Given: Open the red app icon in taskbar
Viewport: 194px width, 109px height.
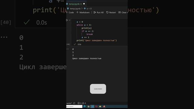Looking at the screenshot, I should [96, 106].
